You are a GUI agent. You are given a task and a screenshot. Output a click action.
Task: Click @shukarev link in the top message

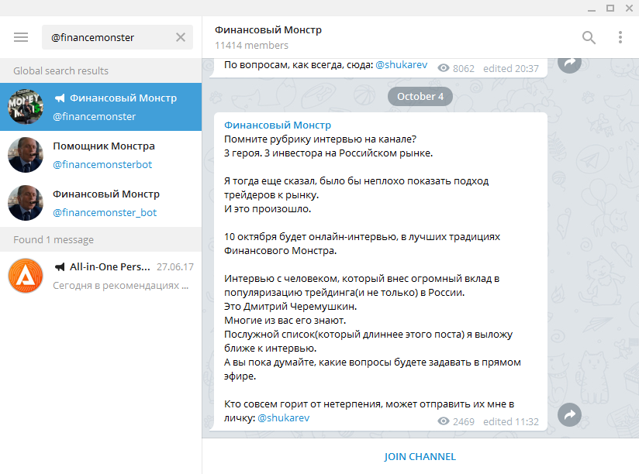pyautogui.click(x=401, y=67)
